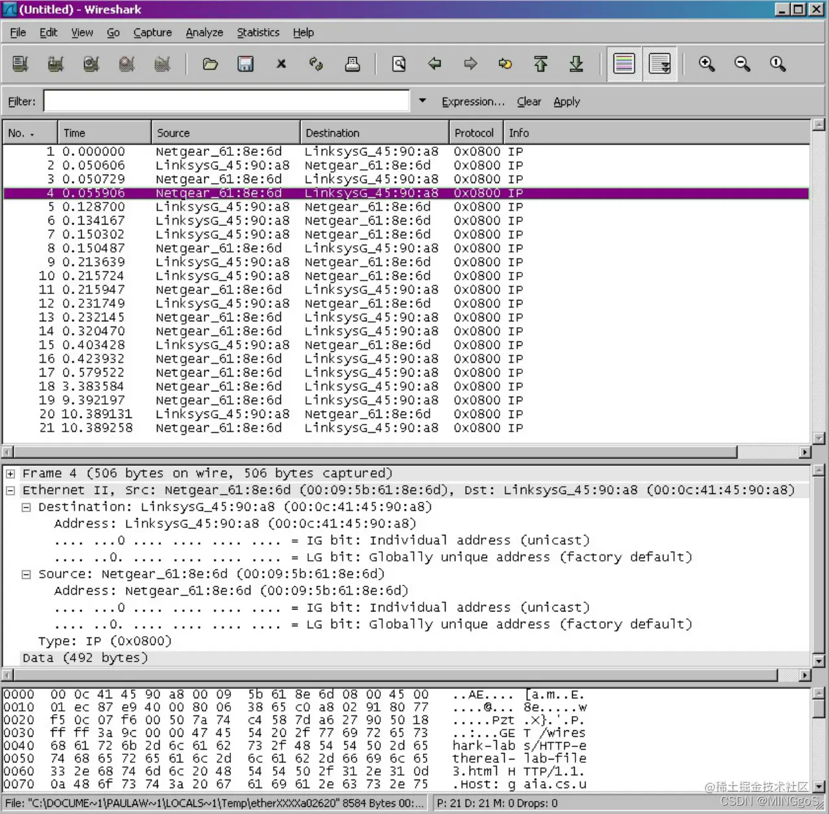
Task: Reset zoom to normal size icon
Action: pyautogui.click(x=778, y=64)
